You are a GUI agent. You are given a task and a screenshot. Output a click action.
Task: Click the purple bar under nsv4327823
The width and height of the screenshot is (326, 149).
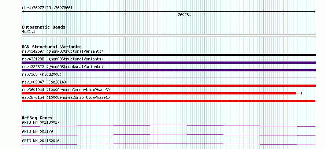tap(168, 70)
